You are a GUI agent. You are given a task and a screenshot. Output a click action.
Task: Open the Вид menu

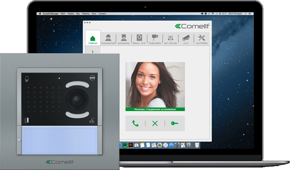click(78, 14)
